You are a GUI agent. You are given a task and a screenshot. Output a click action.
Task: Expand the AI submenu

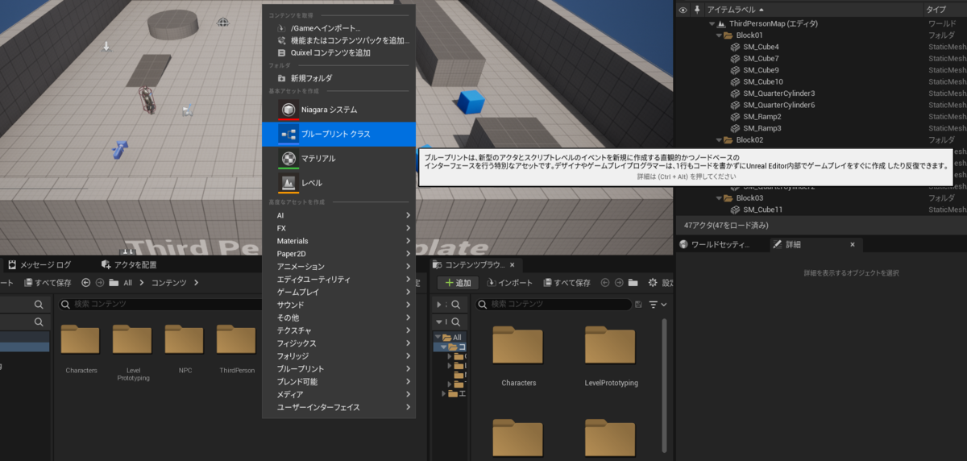pyautogui.click(x=338, y=215)
